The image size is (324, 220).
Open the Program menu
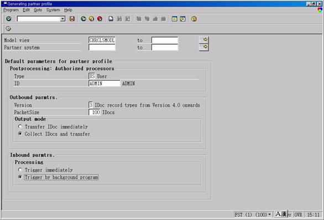(x=11, y=10)
